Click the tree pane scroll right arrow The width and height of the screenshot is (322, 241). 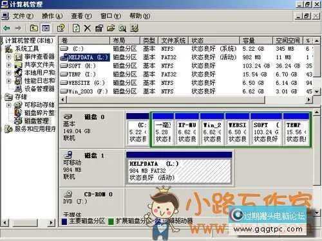52,223
